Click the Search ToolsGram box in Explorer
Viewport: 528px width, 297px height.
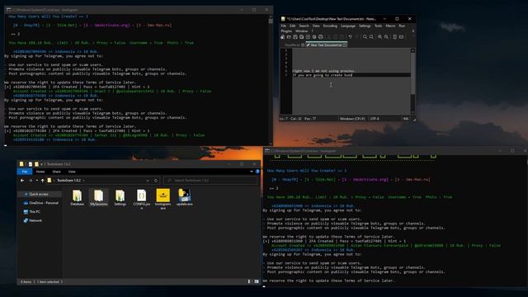210,181
